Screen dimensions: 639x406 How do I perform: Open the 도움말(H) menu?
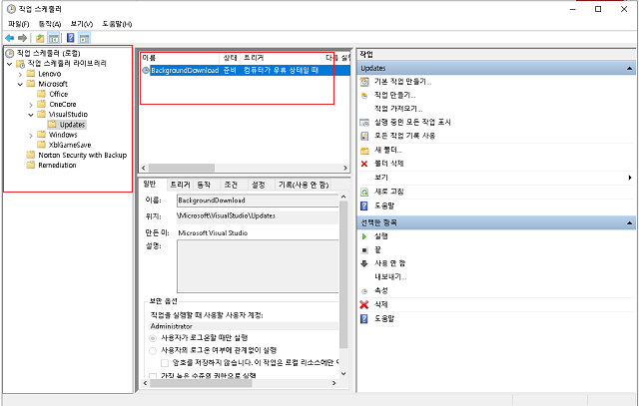tap(117, 24)
